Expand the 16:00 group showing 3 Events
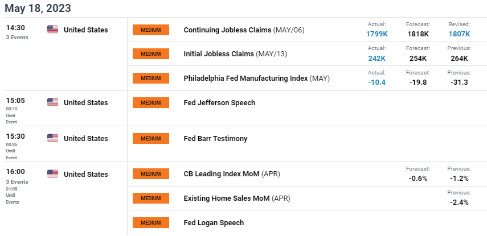Image resolution: width=487 pixels, height=236 pixels. pyautogui.click(x=17, y=182)
